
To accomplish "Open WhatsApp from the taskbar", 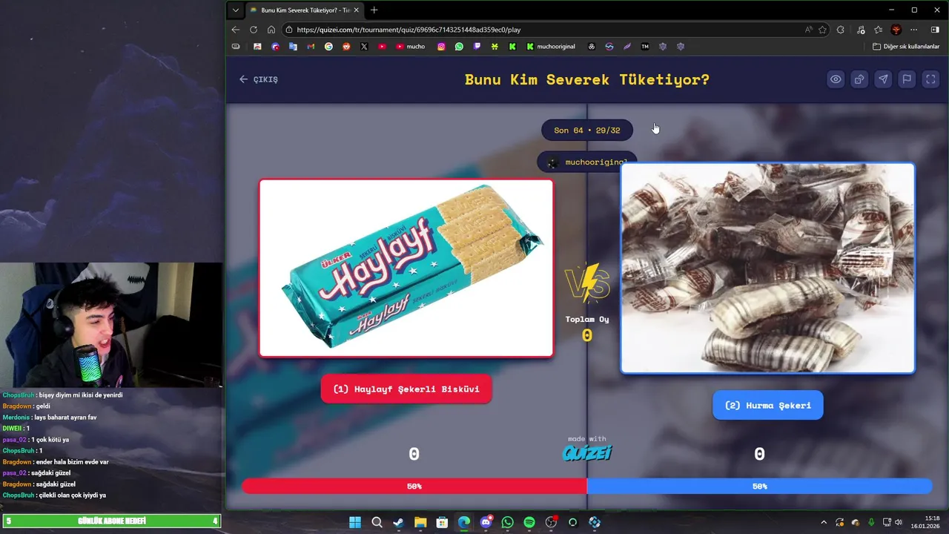I will pos(507,522).
